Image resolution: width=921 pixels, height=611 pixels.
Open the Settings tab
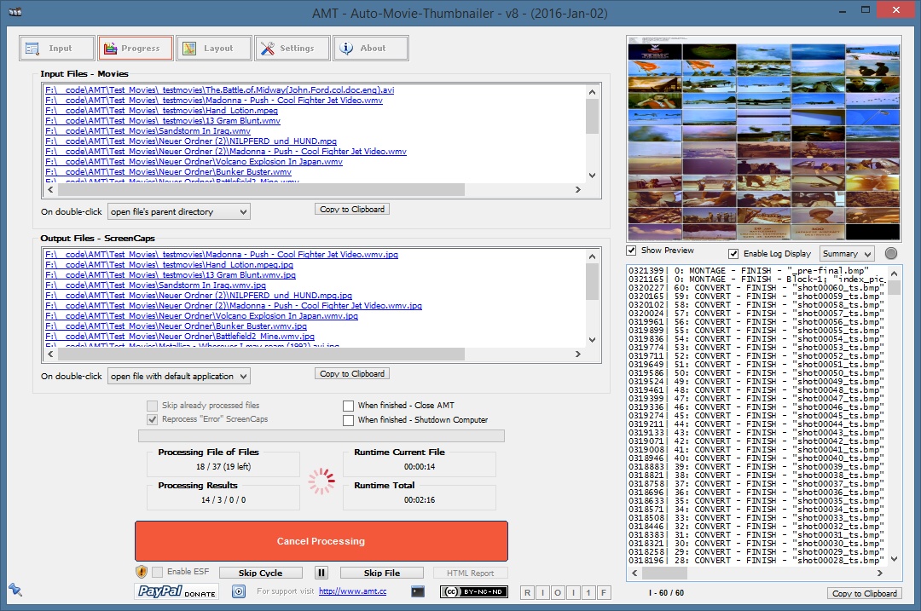coord(293,49)
